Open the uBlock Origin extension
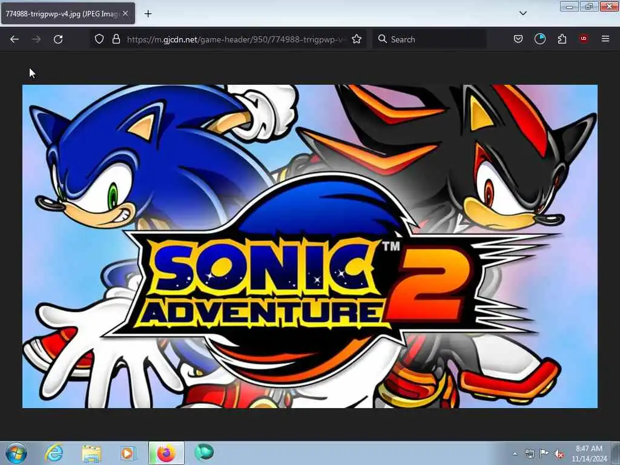 tap(584, 39)
